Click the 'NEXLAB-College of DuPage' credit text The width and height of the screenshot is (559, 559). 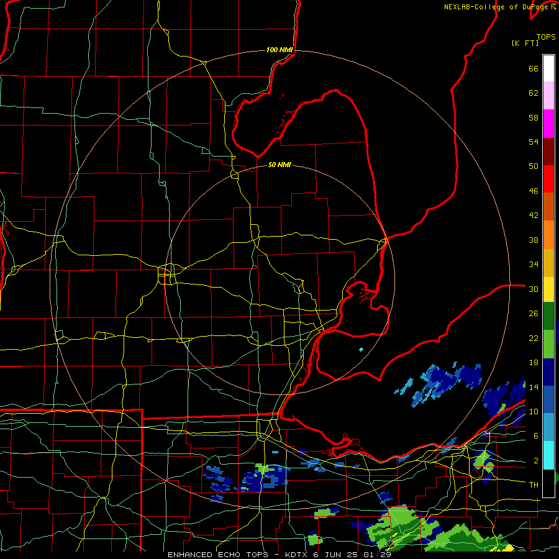click(497, 7)
